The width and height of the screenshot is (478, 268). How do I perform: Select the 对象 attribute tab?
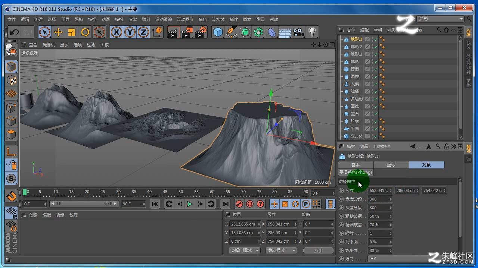tap(426, 165)
